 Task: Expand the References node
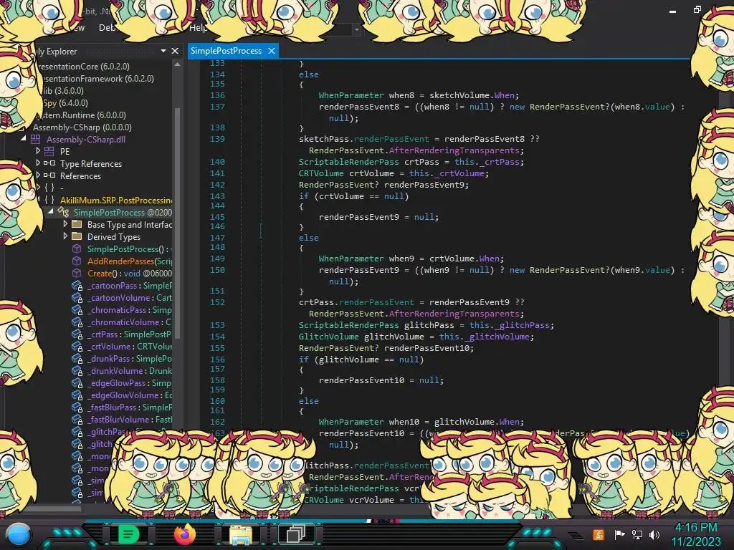pos(38,175)
